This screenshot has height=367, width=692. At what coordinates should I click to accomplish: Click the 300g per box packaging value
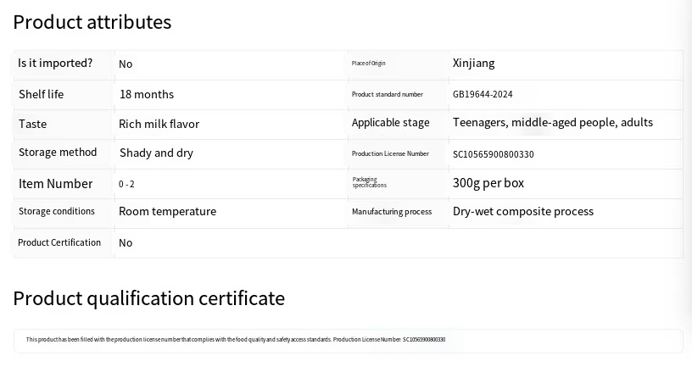[488, 183]
